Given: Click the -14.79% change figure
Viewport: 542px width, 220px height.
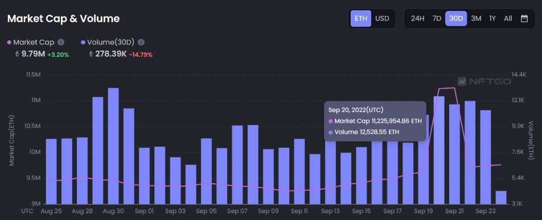Looking at the screenshot, I should pyautogui.click(x=141, y=55).
